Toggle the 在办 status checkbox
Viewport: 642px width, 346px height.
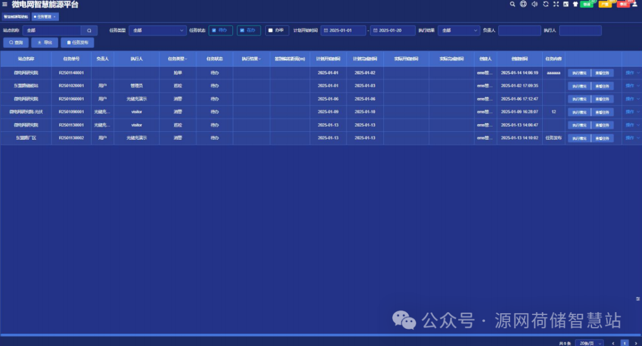point(242,30)
